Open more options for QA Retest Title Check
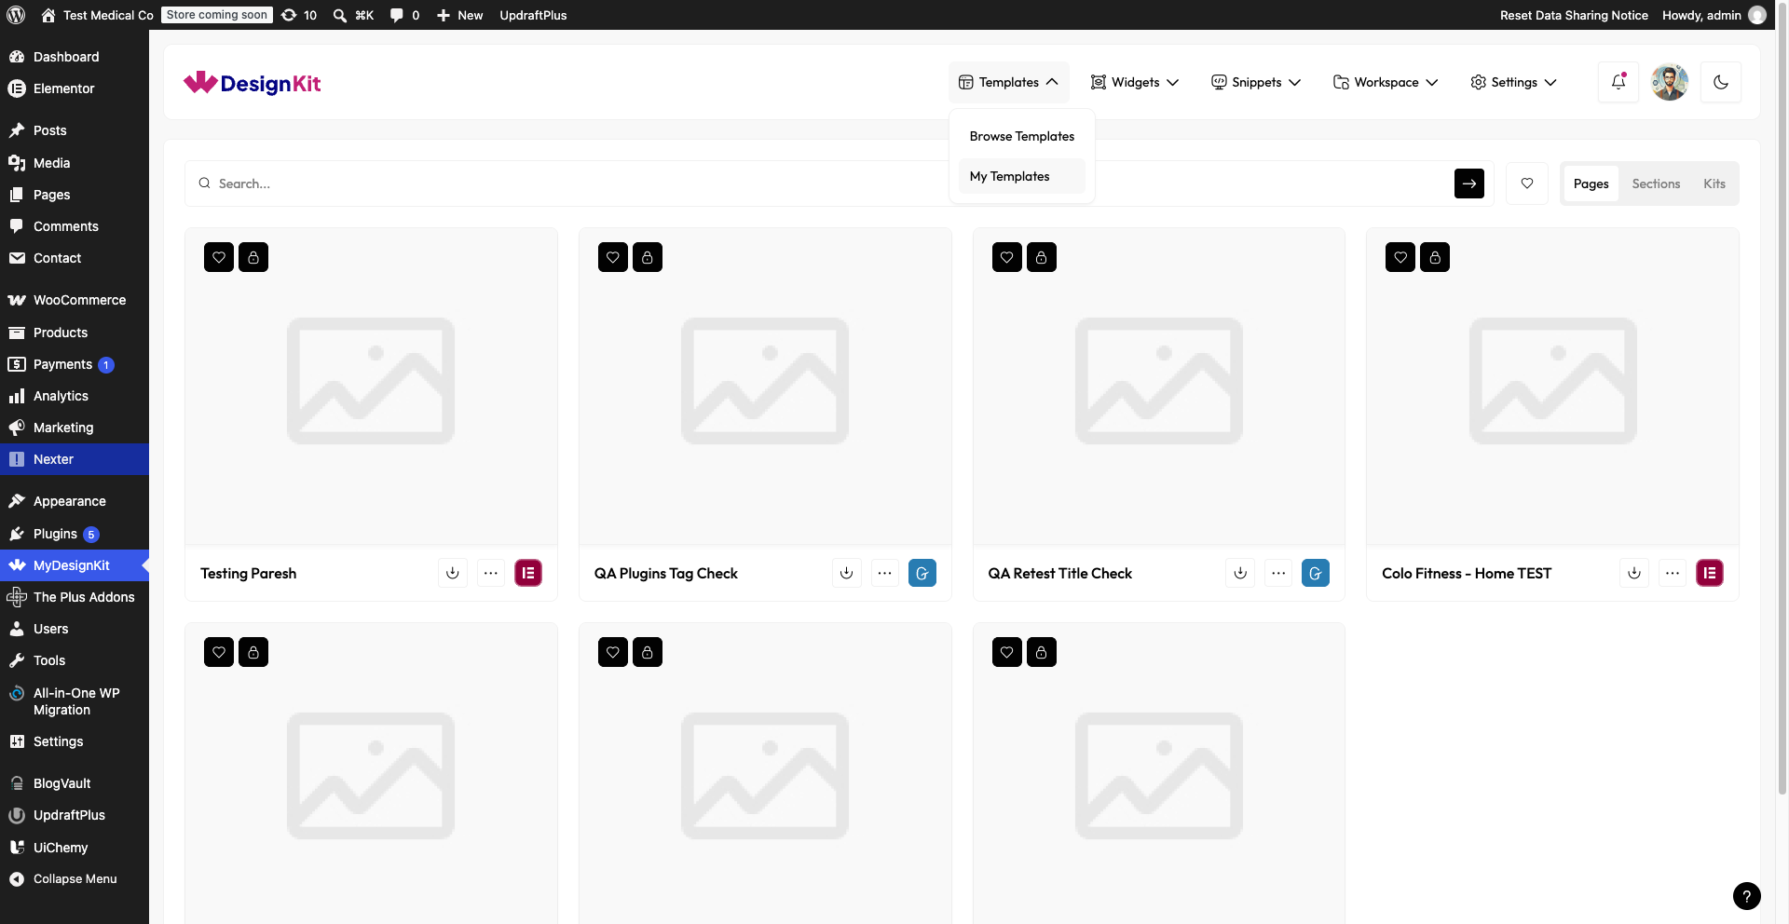The height and width of the screenshot is (924, 1789). tap(1278, 573)
